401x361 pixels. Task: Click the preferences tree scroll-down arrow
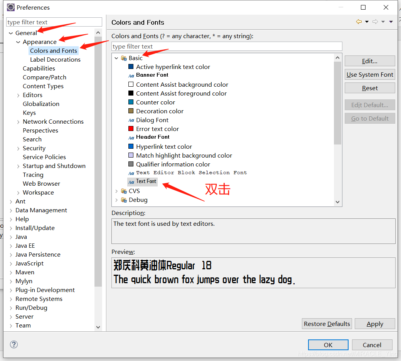click(98, 327)
